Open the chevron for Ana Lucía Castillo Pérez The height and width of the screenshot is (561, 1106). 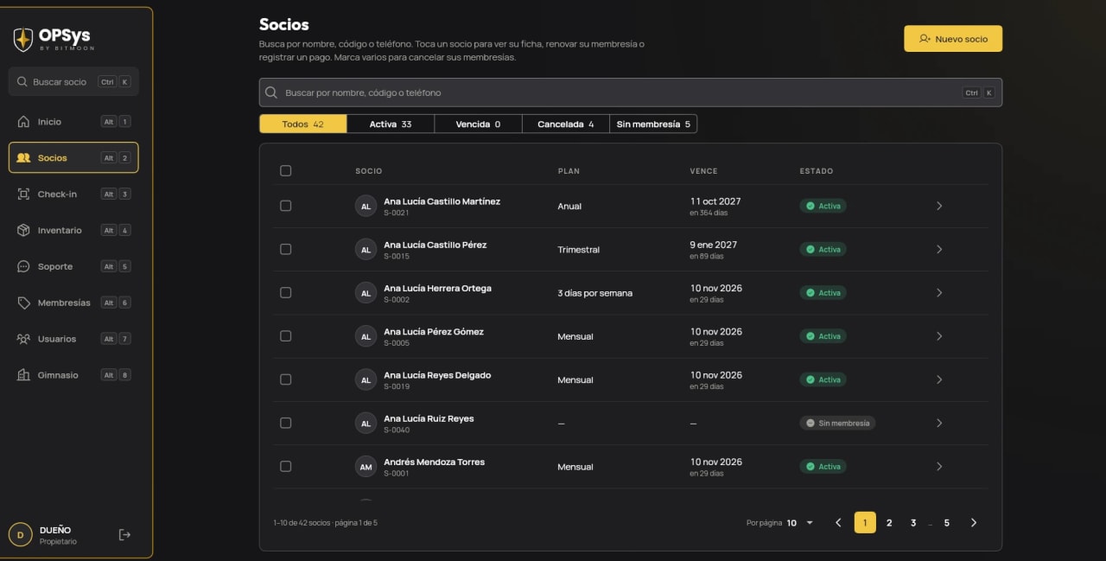point(939,249)
